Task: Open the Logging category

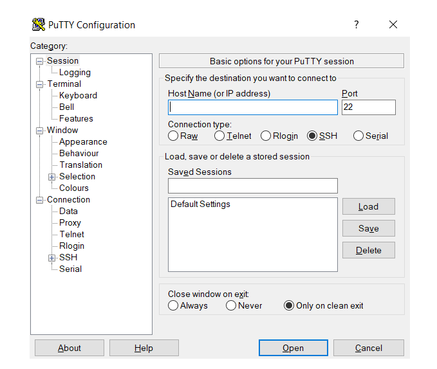Action: click(x=75, y=73)
